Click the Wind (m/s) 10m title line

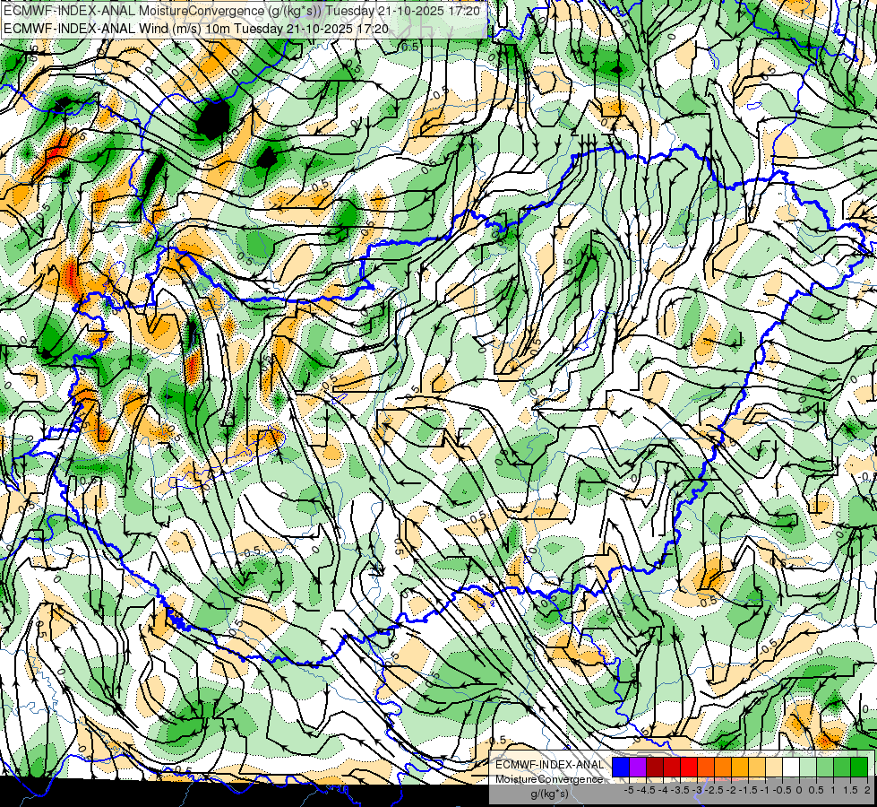pyautogui.click(x=196, y=28)
